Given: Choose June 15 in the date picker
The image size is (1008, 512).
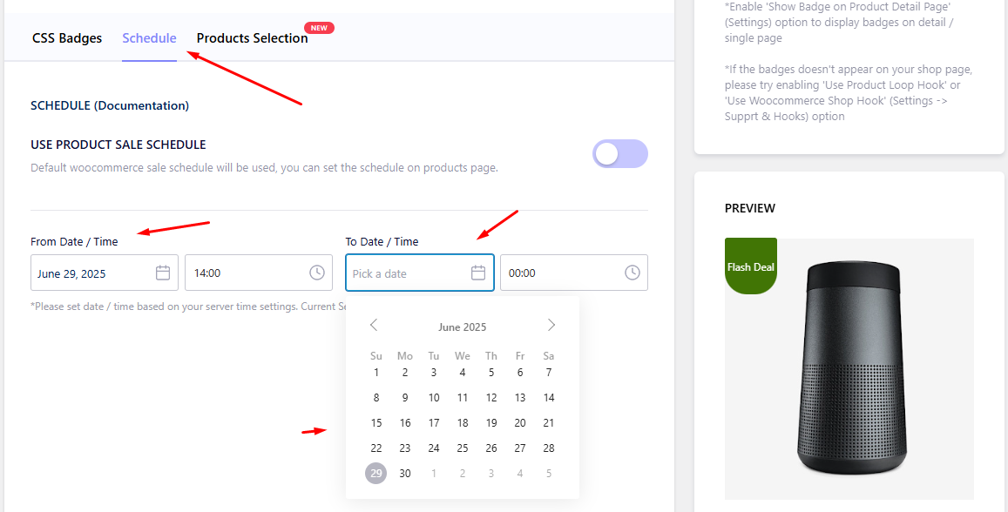Looking at the screenshot, I should coord(376,422).
